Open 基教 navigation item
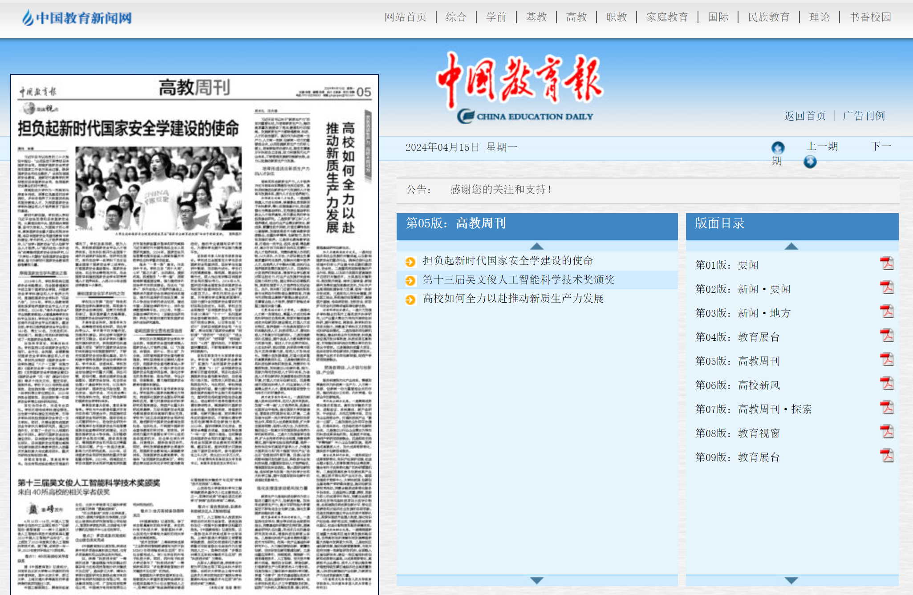This screenshot has height=595, width=913. coord(536,17)
